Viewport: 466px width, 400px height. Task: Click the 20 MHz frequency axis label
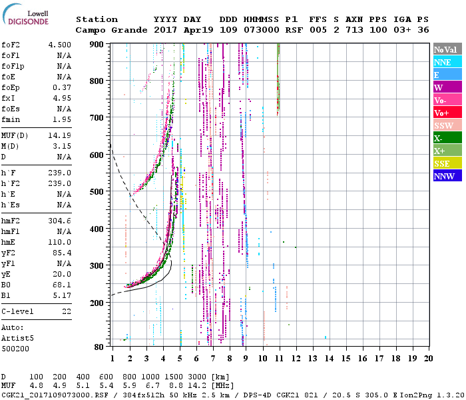click(x=429, y=359)
